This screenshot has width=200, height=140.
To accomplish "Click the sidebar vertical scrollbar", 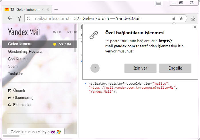I will (75, 38).
